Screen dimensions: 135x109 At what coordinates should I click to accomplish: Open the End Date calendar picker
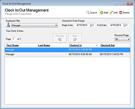[x=126, y=25]
